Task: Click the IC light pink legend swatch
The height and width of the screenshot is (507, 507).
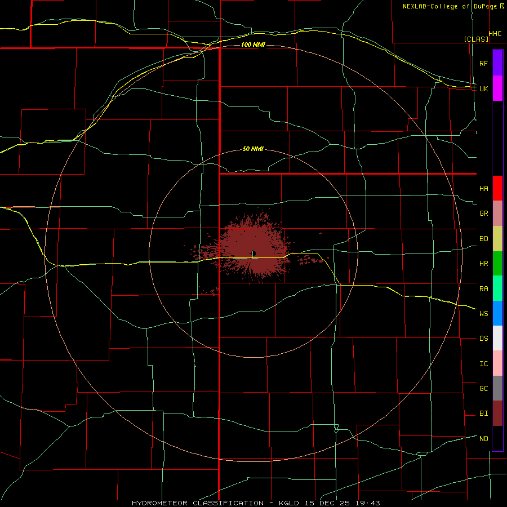Action: pos(497,363)
